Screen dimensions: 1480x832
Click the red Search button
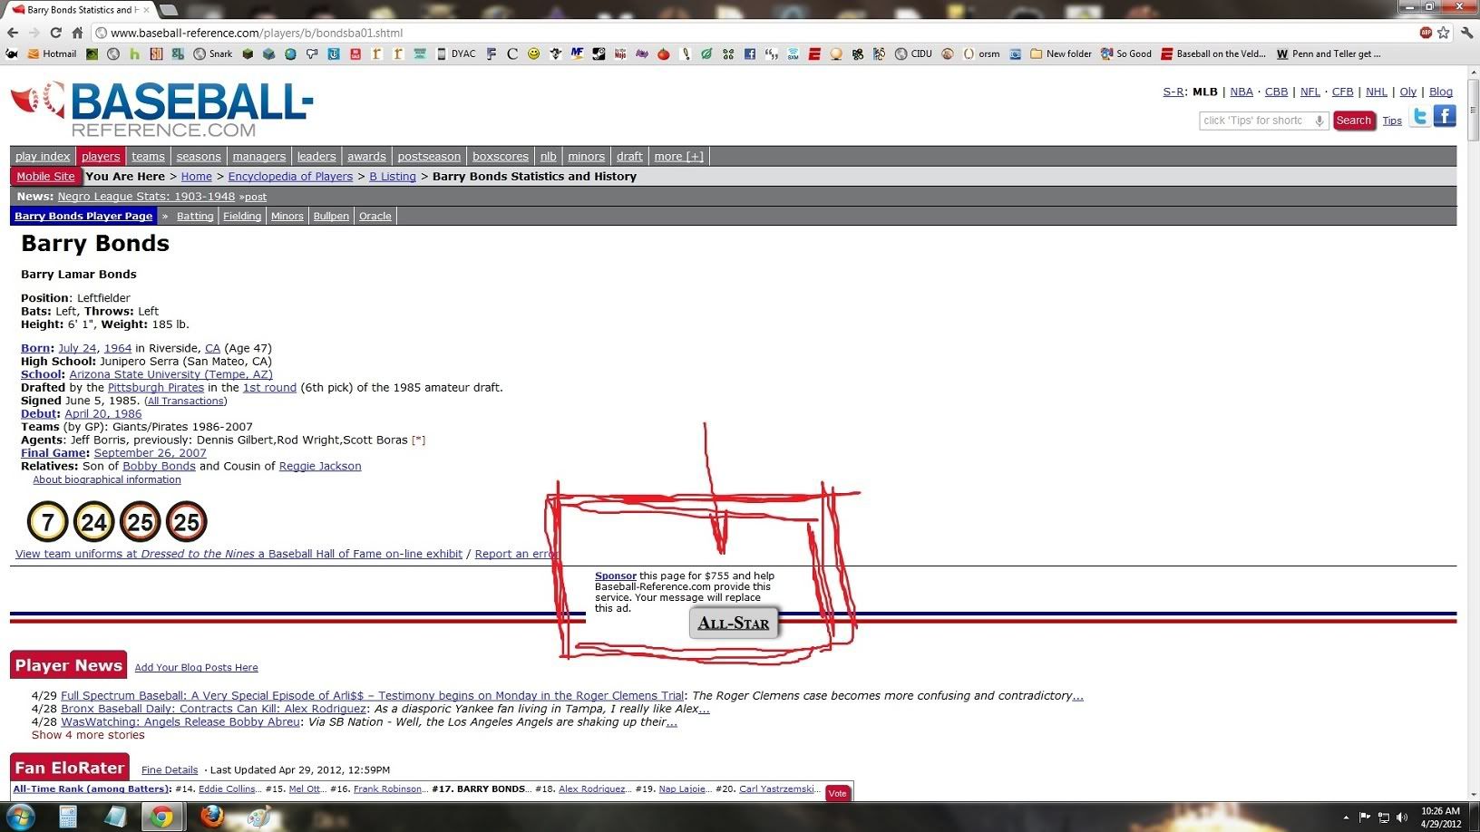click(x=1353, y=121)
